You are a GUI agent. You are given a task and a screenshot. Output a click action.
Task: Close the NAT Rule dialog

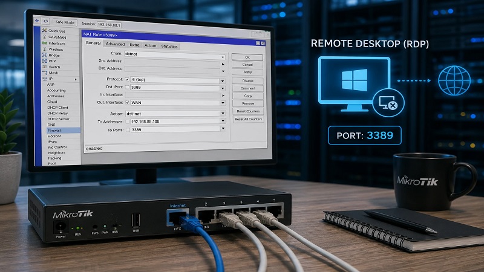click(x=263, y=44)
